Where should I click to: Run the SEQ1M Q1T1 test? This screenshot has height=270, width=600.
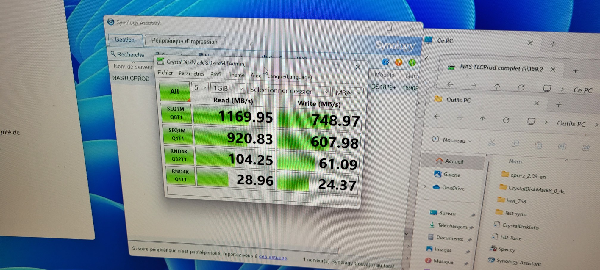click(177, 134)
